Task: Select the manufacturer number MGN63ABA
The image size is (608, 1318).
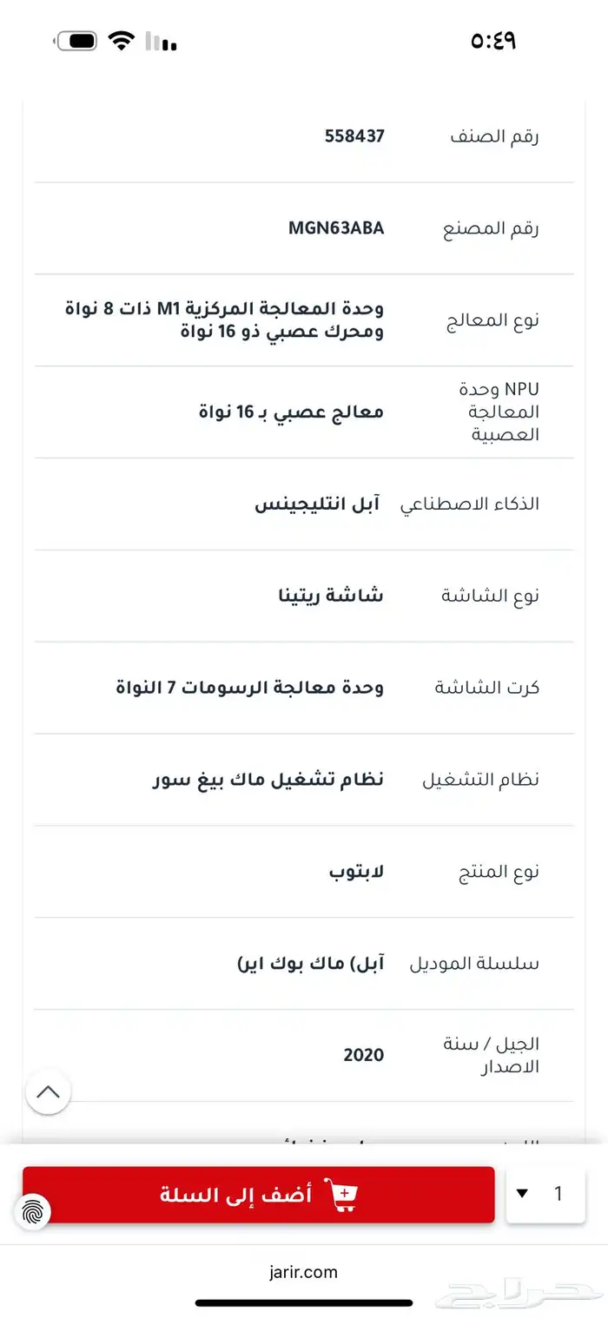Action: [x=336, y=228]
